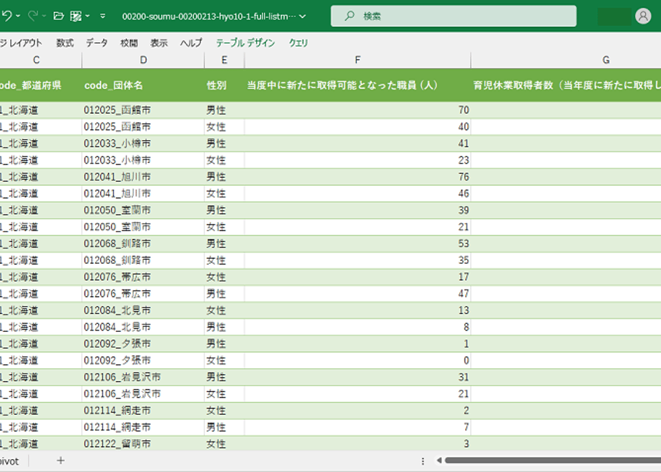Select the 女性 row of 012033_小樽市
This screenshot has height=472, width=661.
[330, 160]
